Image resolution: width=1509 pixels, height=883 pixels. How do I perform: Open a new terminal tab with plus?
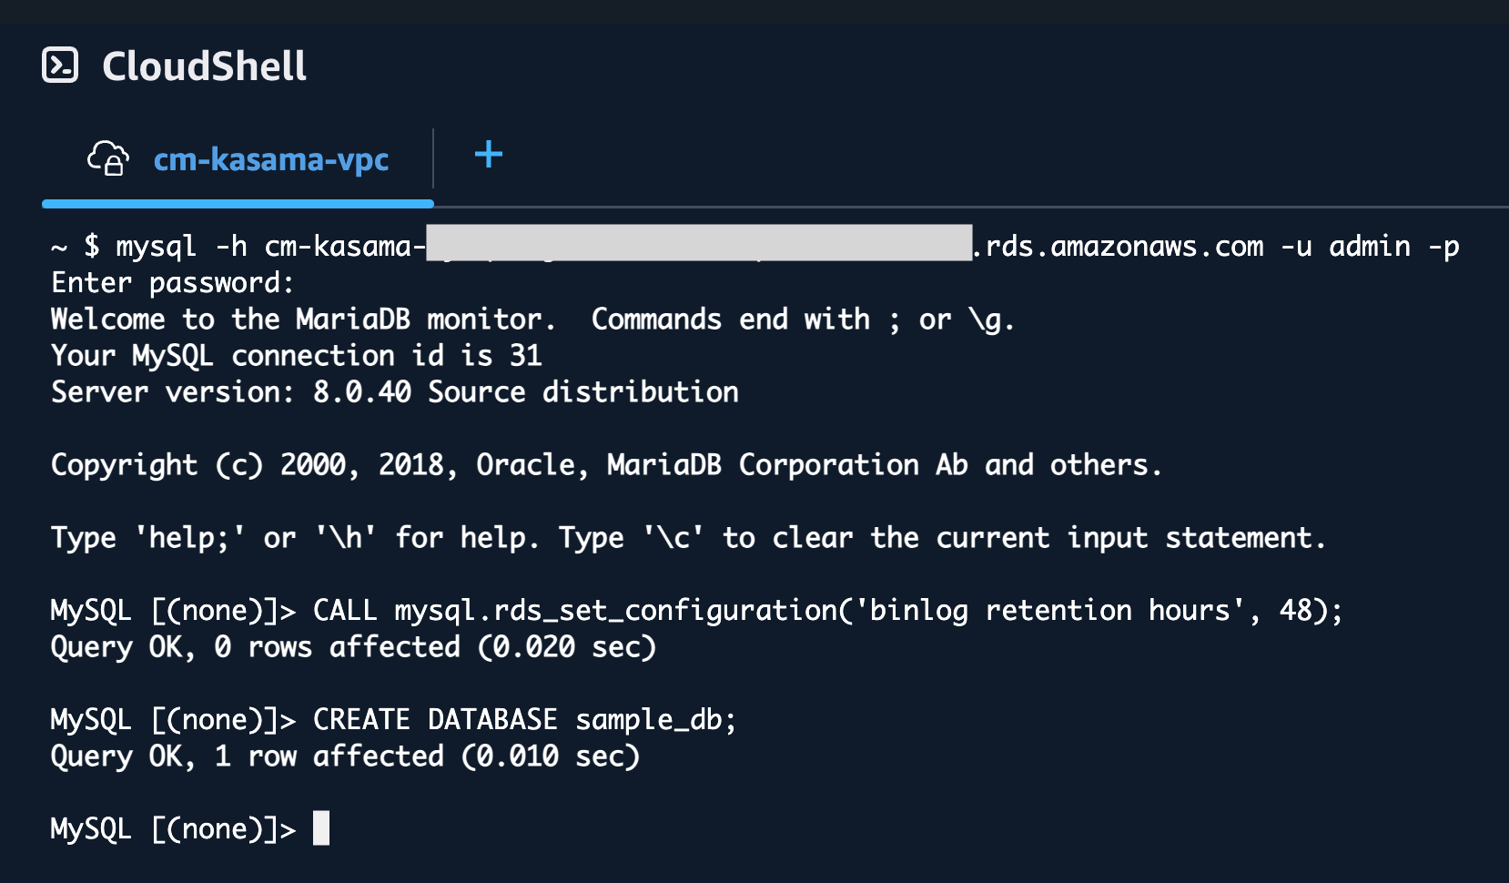(489, 154)
